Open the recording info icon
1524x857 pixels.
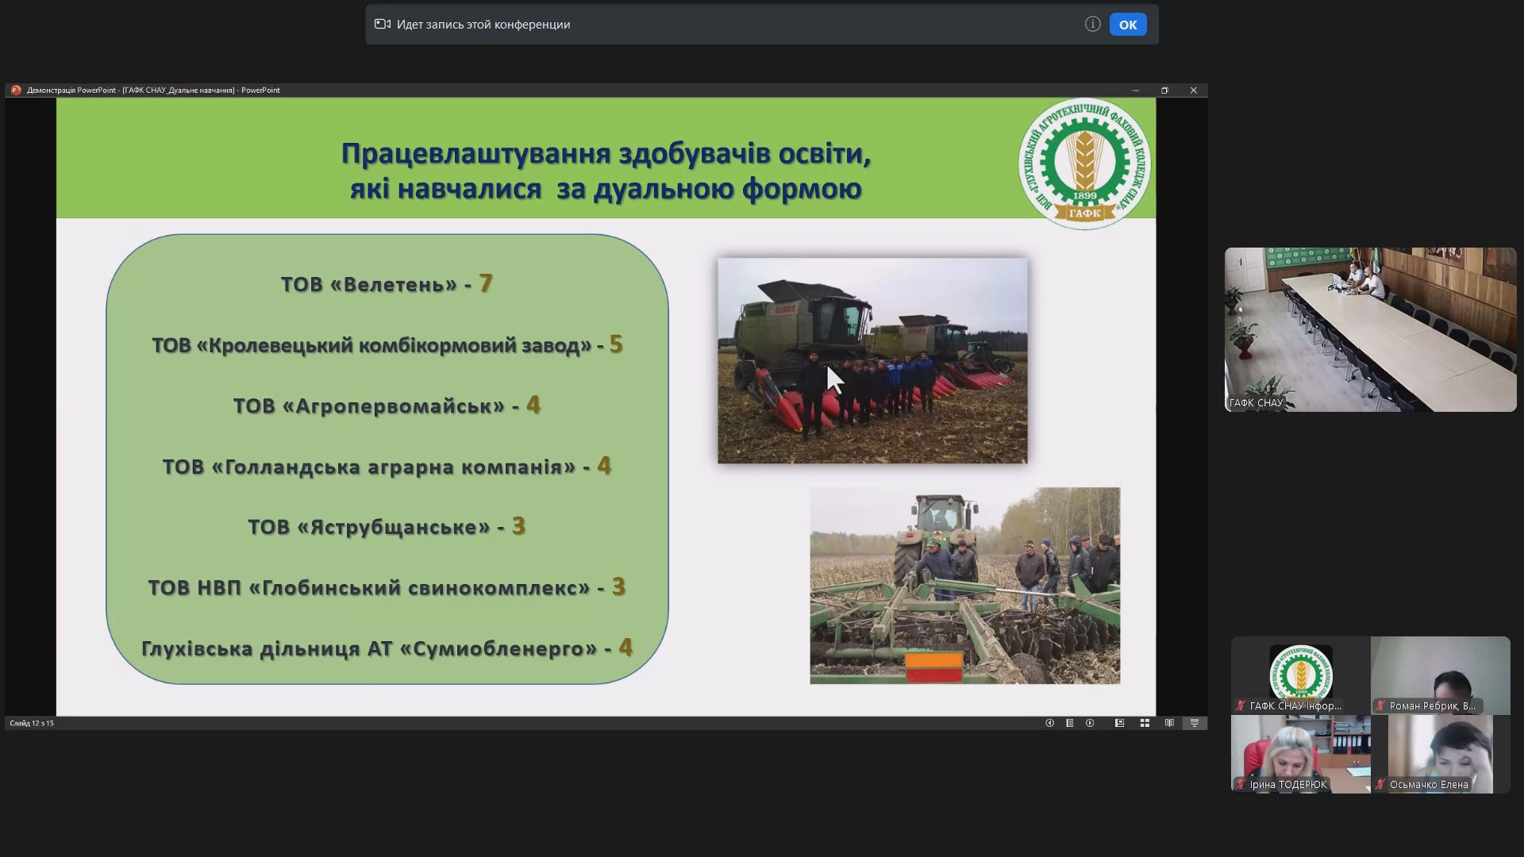[1092, 25]
